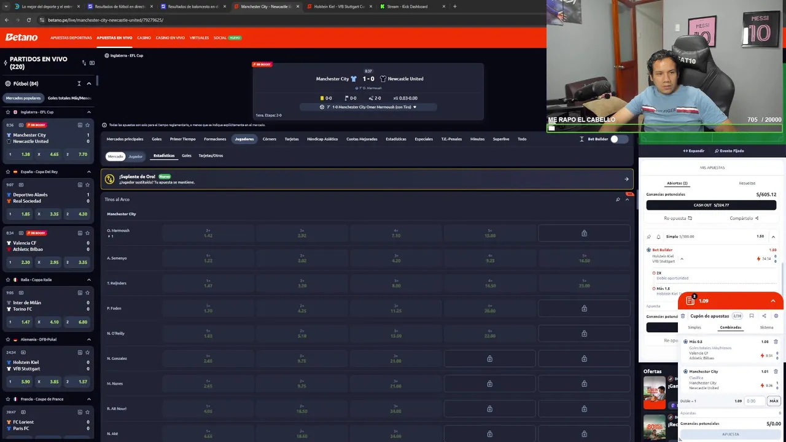Remove Más 0.5 selection with trash icon
Viewport: 786px width, 442px height.
coord(776,342)
